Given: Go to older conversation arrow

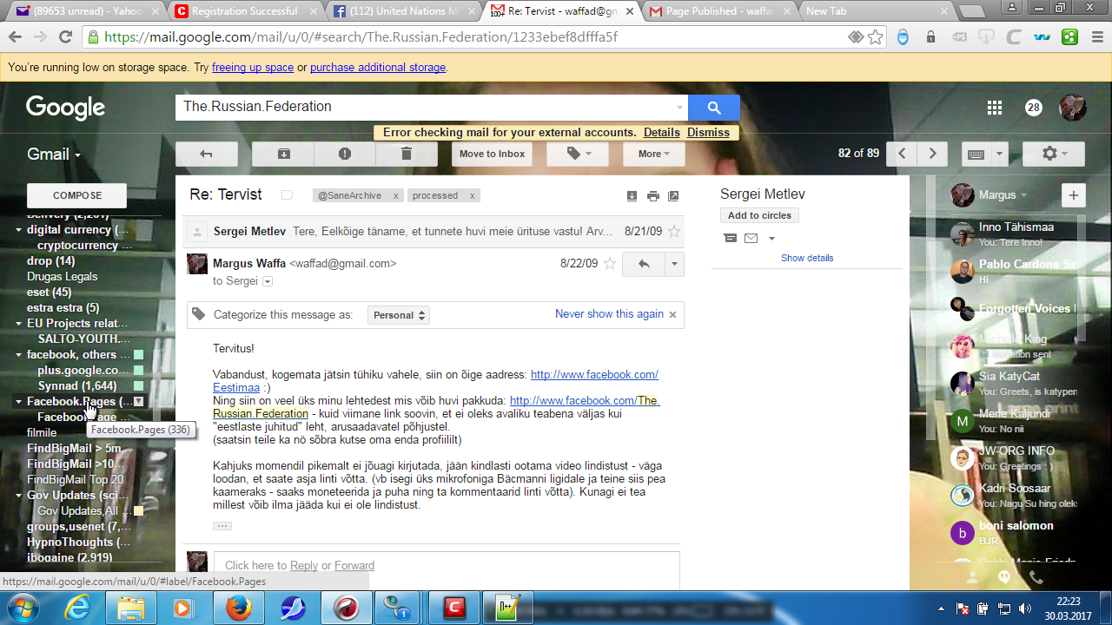Looking at the screenshot, I should pos(933,154).
